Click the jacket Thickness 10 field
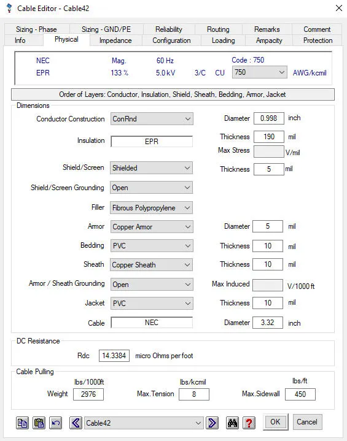 (x=268, y=303)
